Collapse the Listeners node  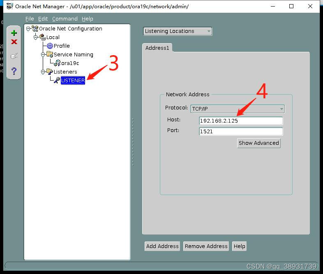click(43, 72)
